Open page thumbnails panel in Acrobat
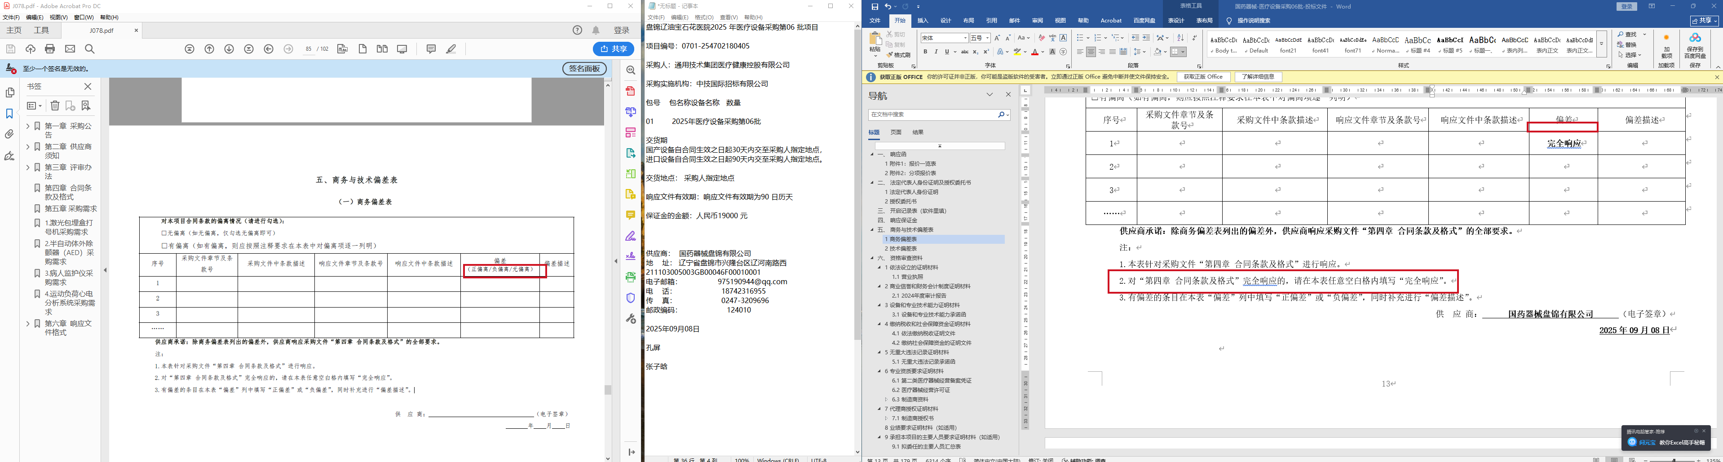The image size is (1723, 462). point(9,93)
